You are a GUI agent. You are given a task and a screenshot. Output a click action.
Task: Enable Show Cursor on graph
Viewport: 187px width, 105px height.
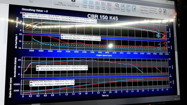pyautogui.click(x=123, y=8)
